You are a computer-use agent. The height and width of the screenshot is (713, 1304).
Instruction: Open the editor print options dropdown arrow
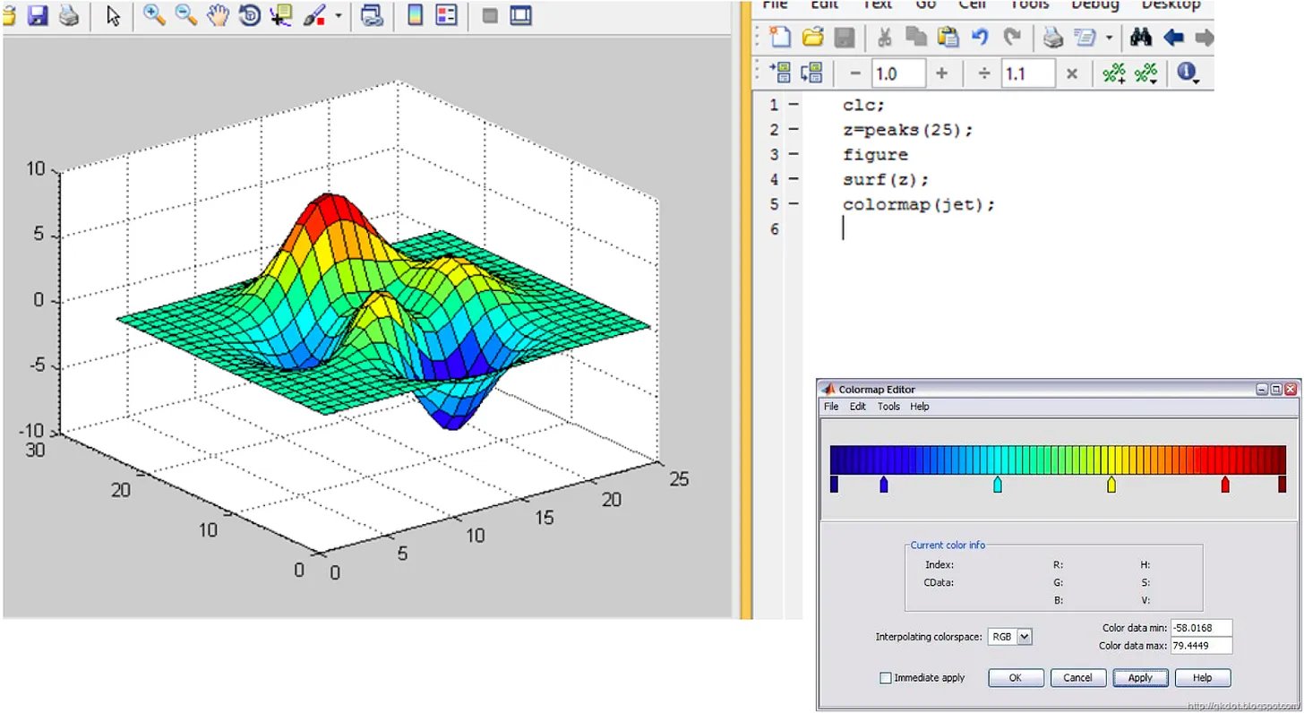[1110, 38]
